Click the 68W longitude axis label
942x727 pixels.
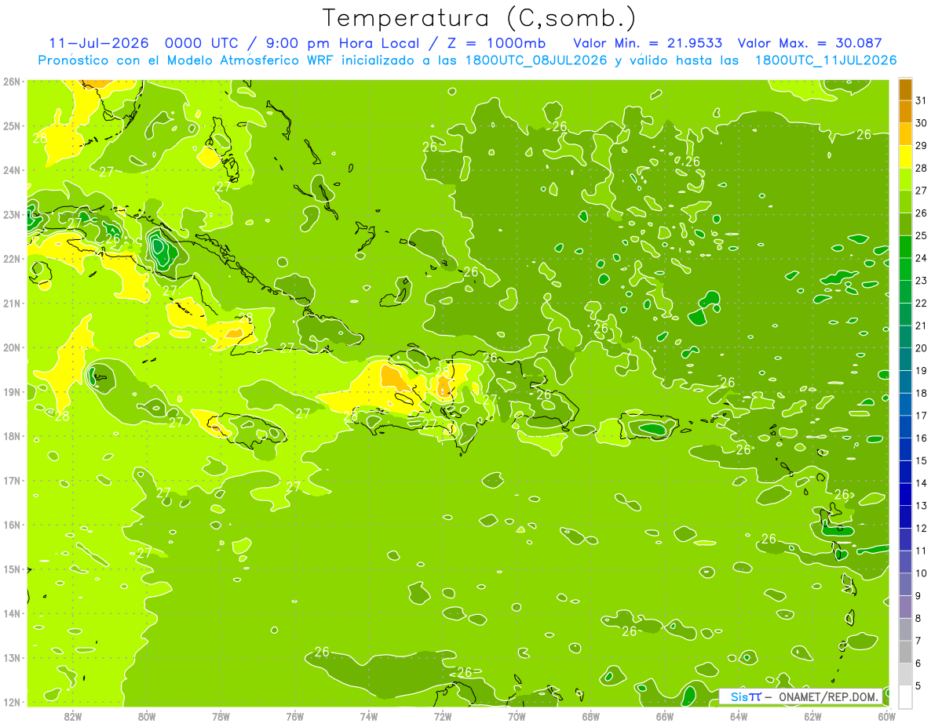pyautogui.click(x=590, y=716)
